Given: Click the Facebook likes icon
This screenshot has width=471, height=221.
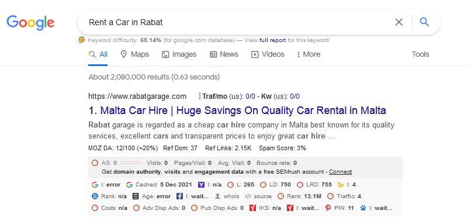Looking at the screenshot, I should (x=179, y=196).
